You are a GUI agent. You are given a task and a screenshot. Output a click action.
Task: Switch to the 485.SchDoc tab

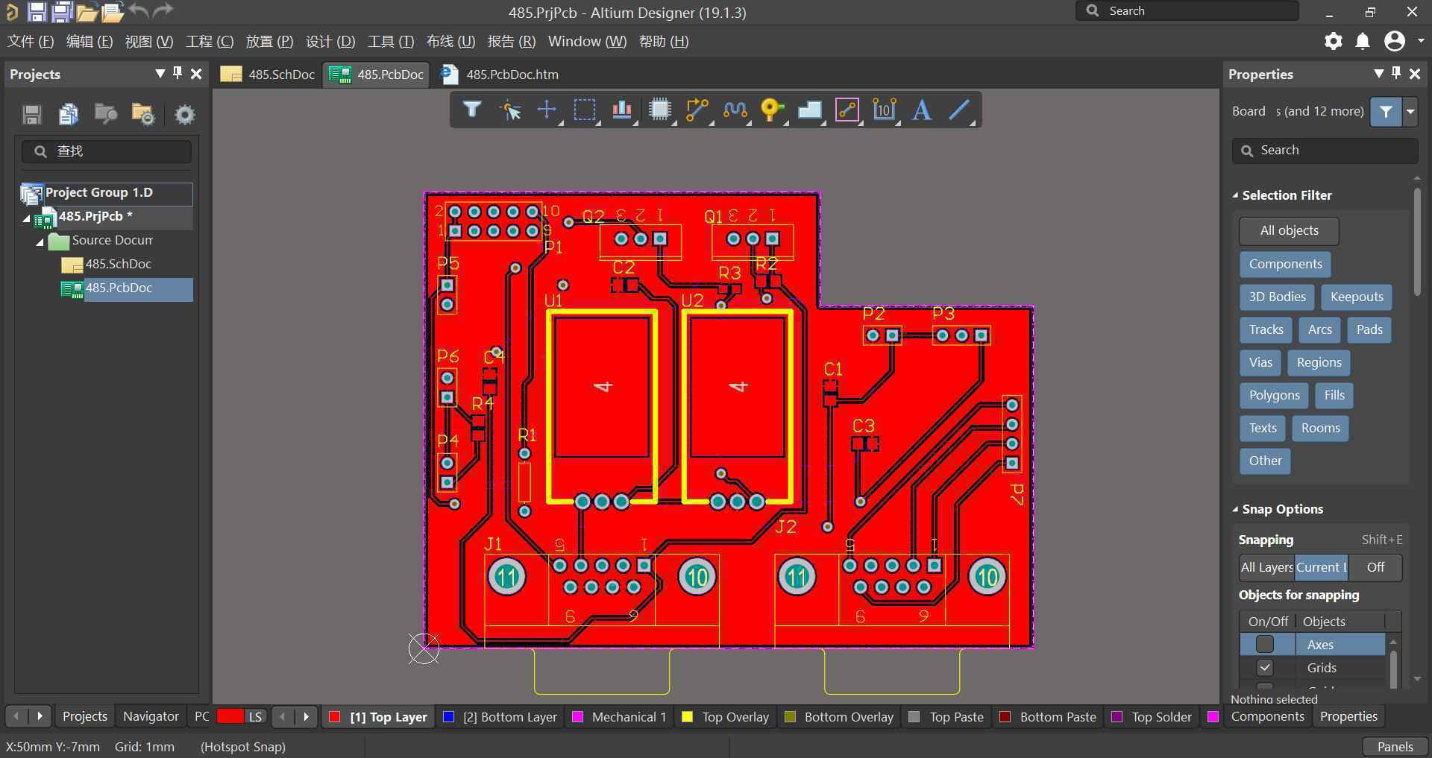268,74
